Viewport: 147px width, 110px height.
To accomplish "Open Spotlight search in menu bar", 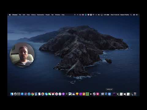I will [131, 15].
